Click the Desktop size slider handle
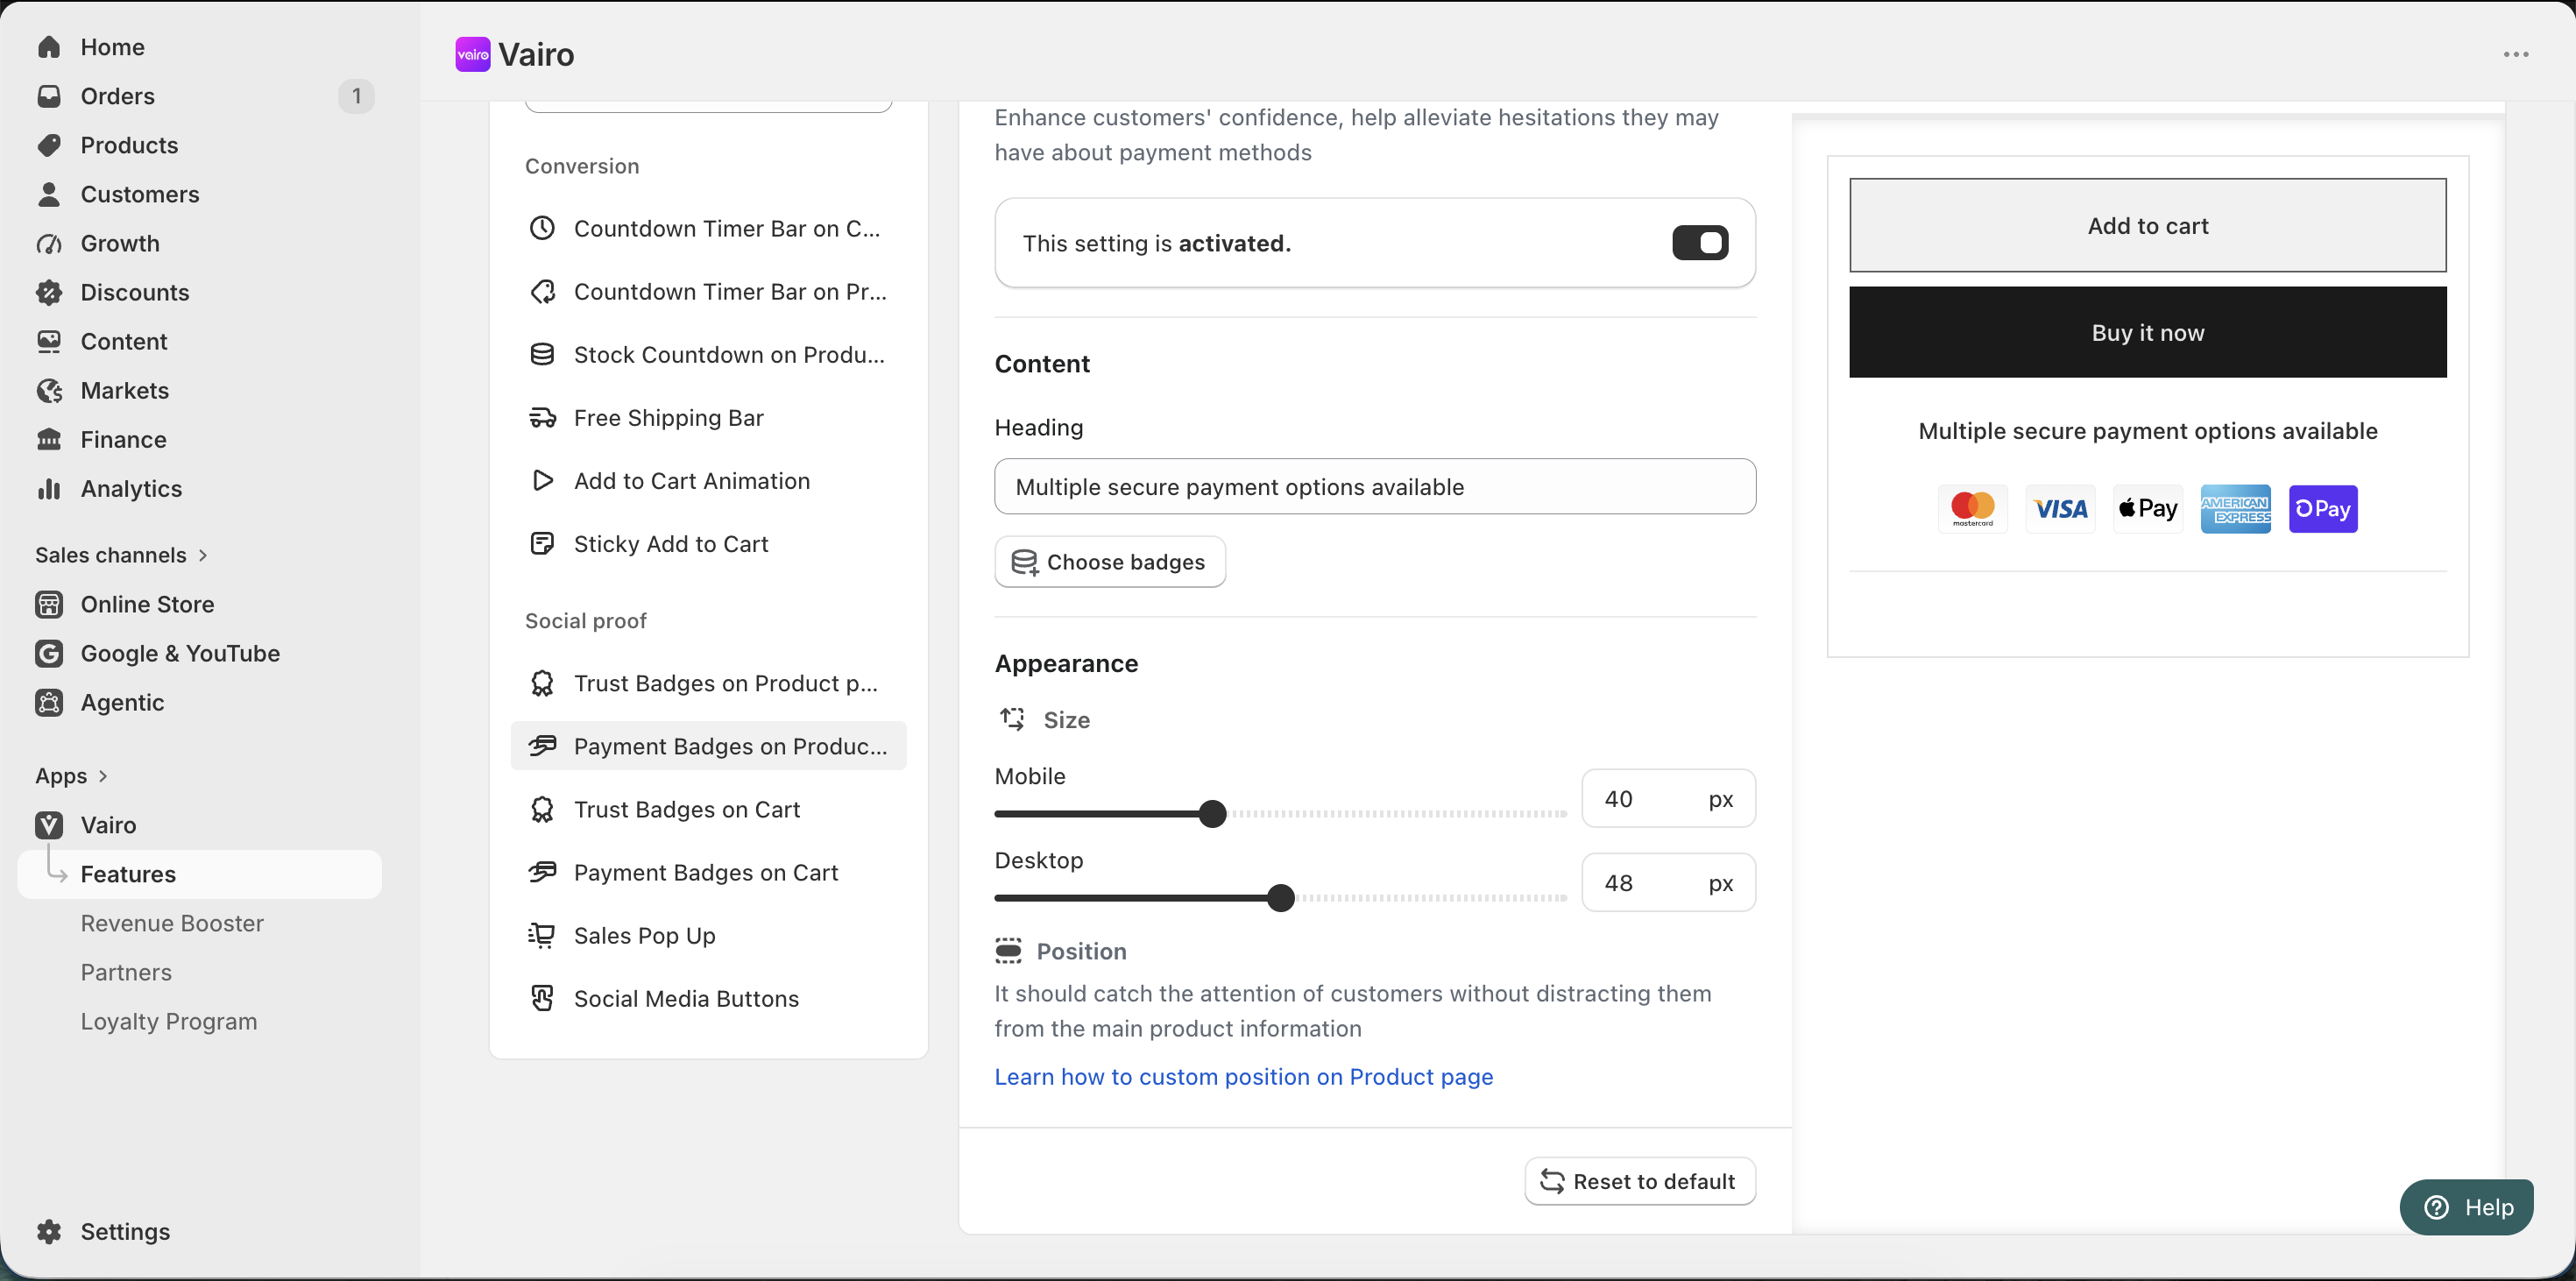This screenshot has height=1281, width=2576. pos(1280,897)
